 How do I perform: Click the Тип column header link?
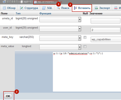click(18, 14)
